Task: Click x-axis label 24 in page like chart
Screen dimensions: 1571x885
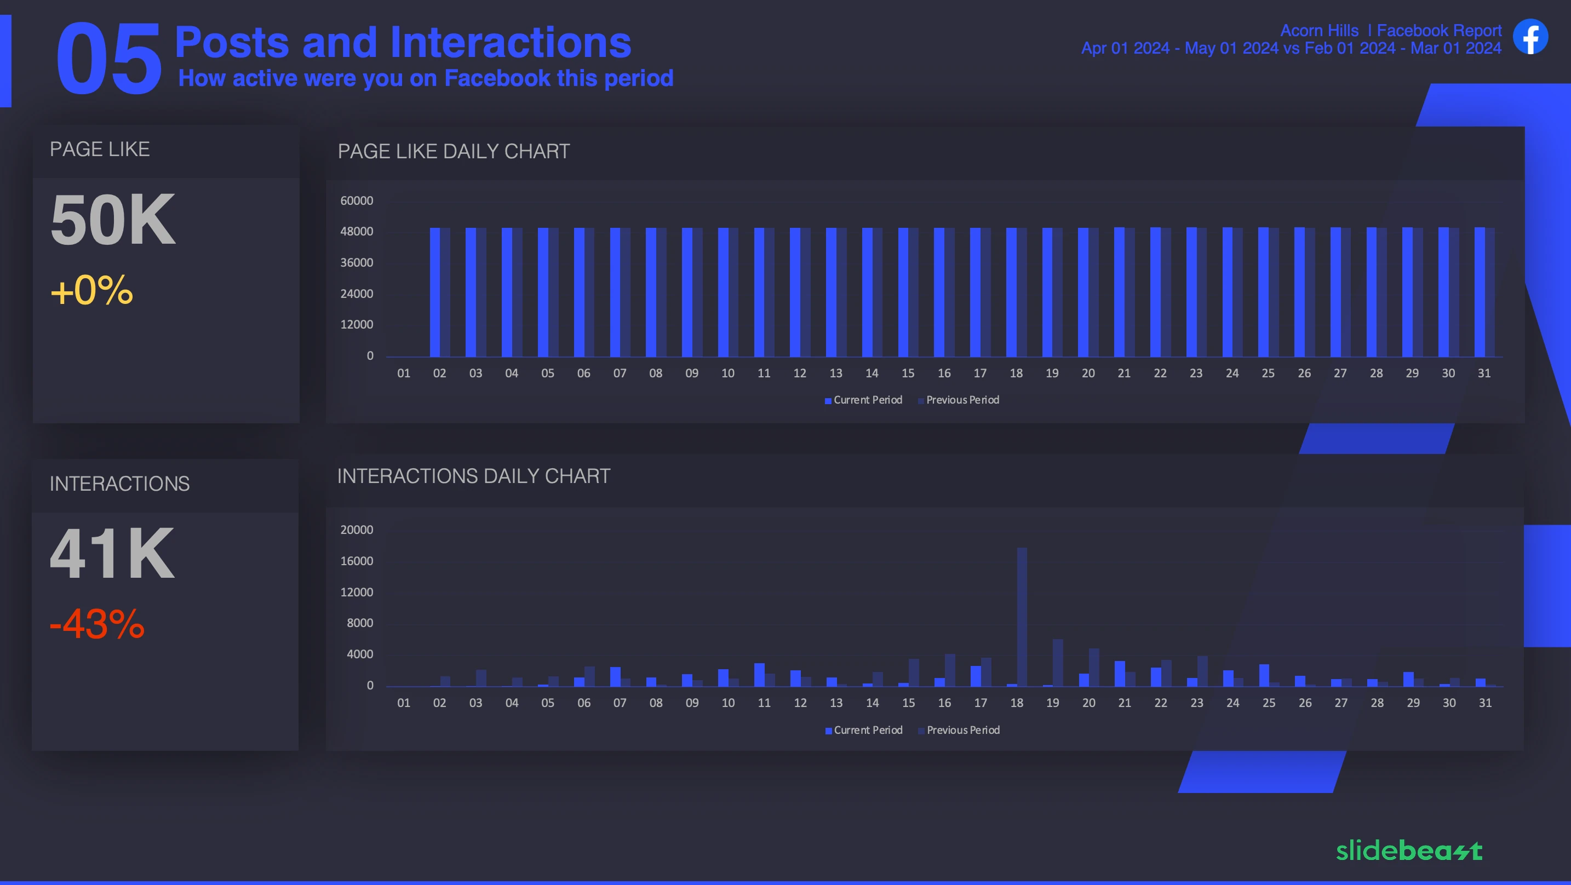Action: [x=1232, y=373]
